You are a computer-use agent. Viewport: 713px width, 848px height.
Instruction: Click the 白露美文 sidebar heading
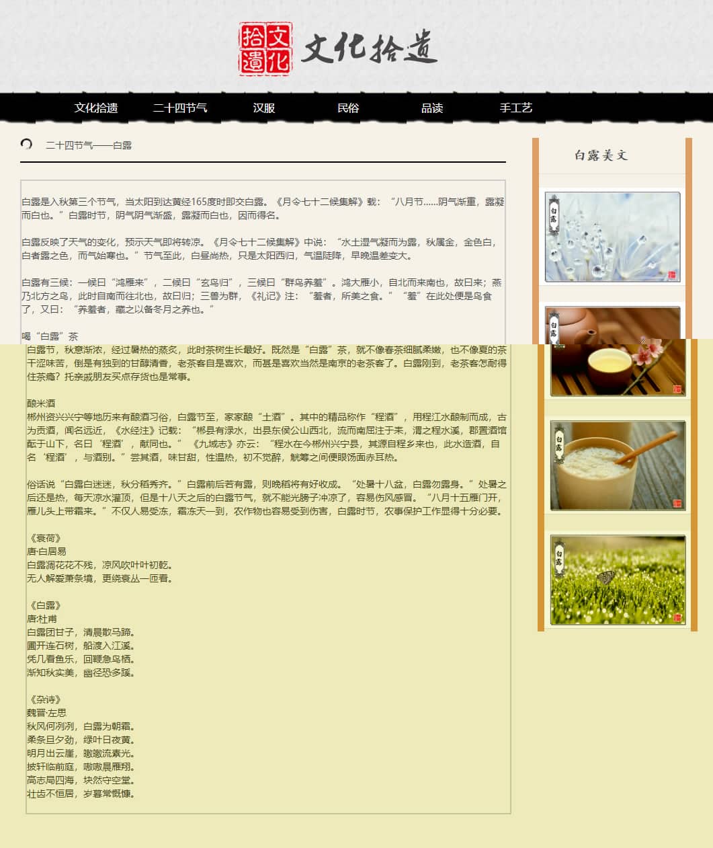(601, 155)
